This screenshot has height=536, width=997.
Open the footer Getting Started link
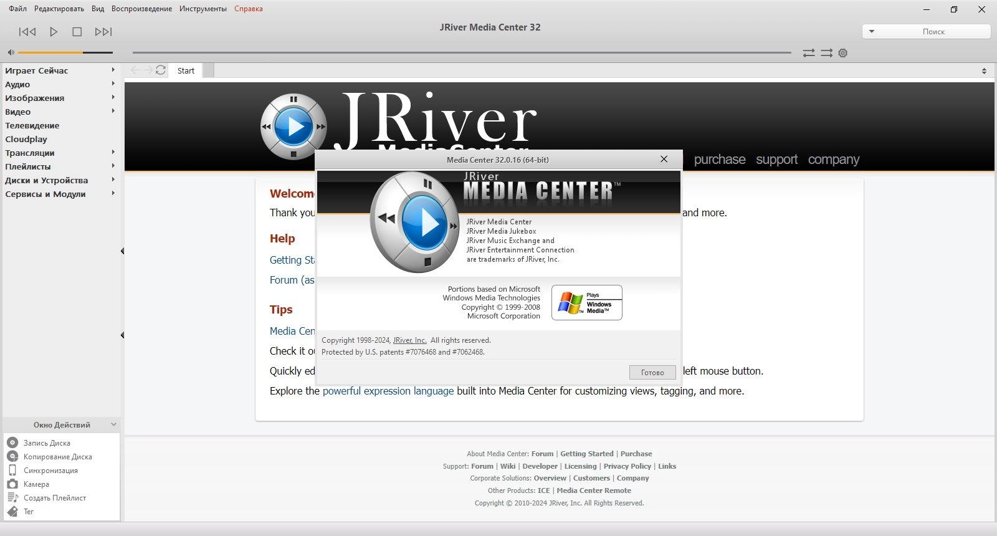[x=587, y=454]
